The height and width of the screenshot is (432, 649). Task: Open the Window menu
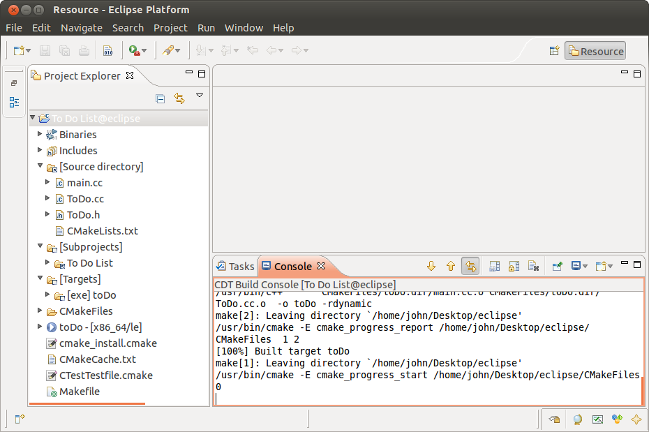click(244, 28)
